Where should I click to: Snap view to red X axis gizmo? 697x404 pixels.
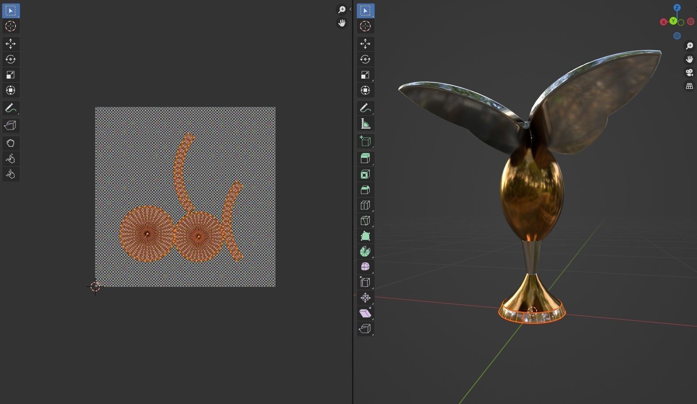tap(663, 22)
